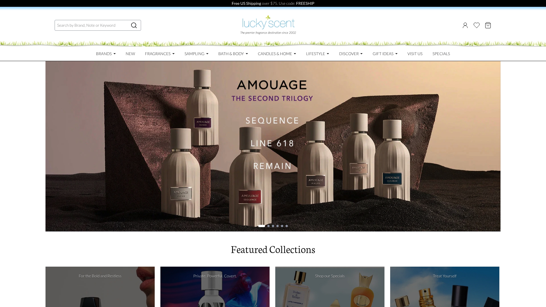The image size is (546, 307).
Task: Click the first carousel indicator dot
Action: [261, 226]
